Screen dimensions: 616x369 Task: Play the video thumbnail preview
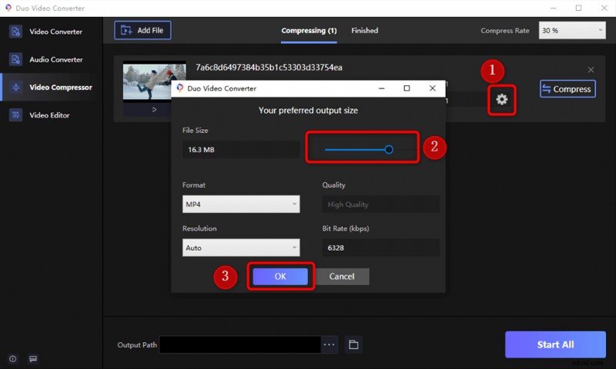coord(155,110)
